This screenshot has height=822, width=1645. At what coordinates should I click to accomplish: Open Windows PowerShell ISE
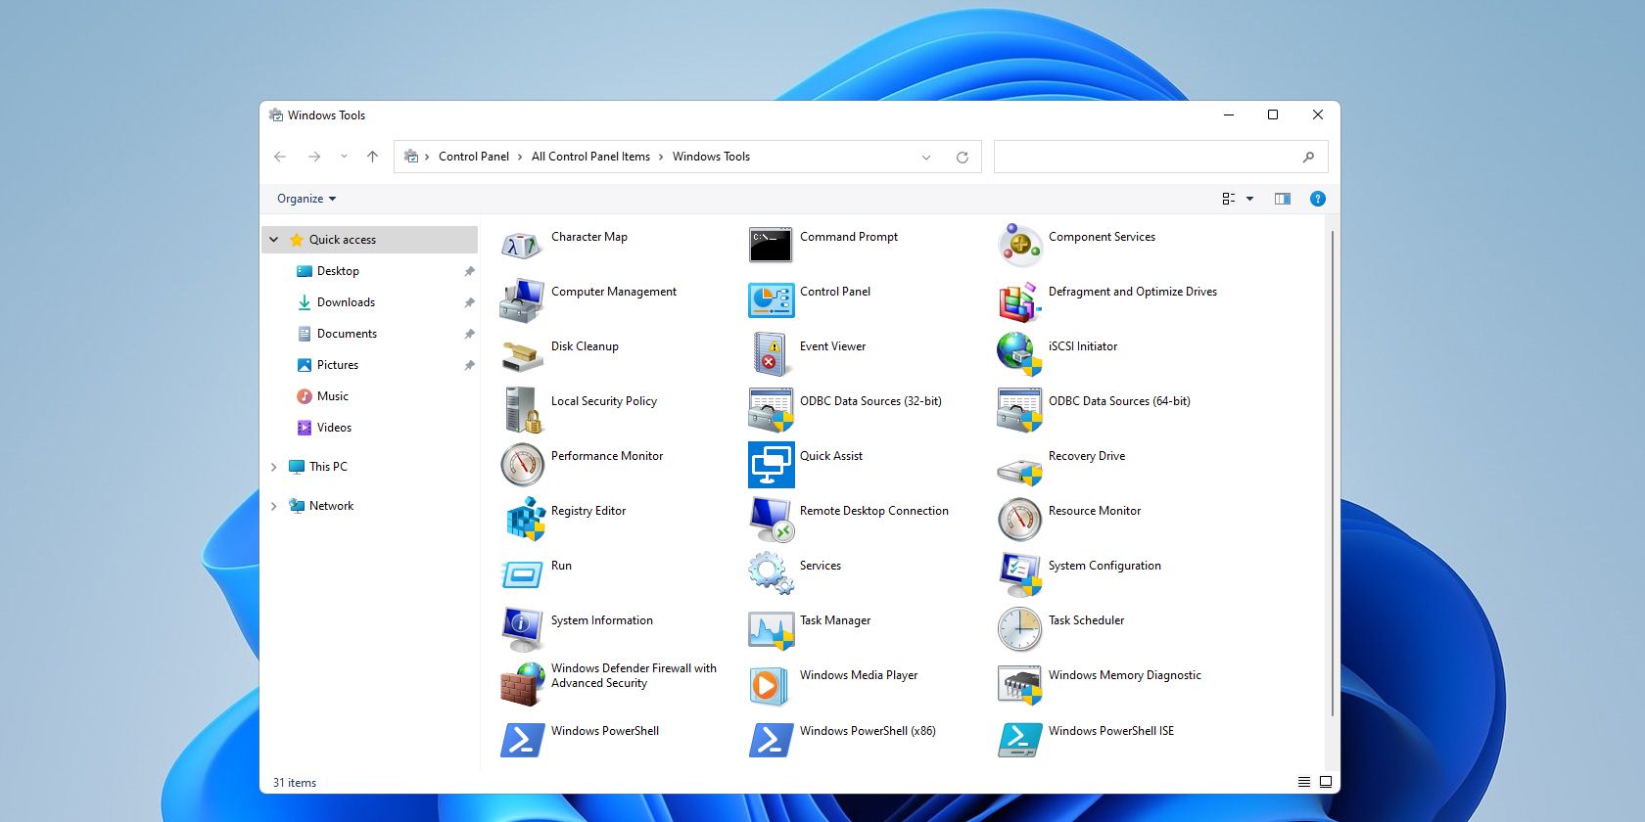tap(1019, 739)
